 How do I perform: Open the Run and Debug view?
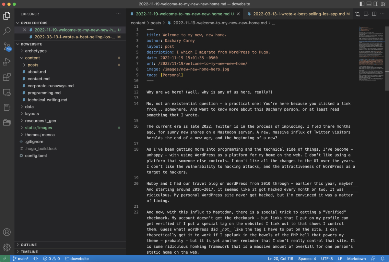(x=7, y=62)
